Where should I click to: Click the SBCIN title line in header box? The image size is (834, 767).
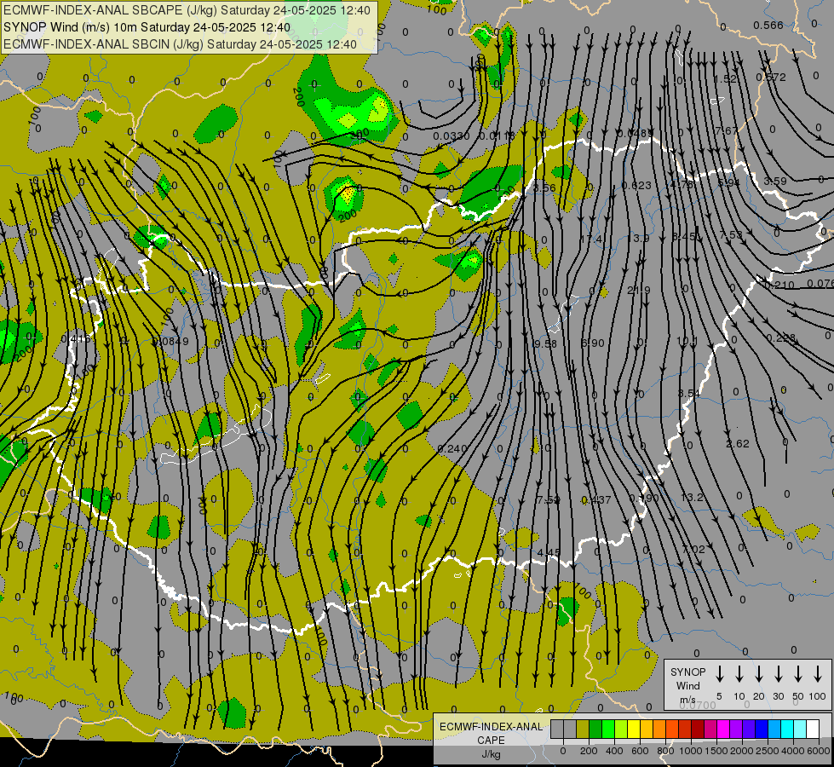coord(180,44)
